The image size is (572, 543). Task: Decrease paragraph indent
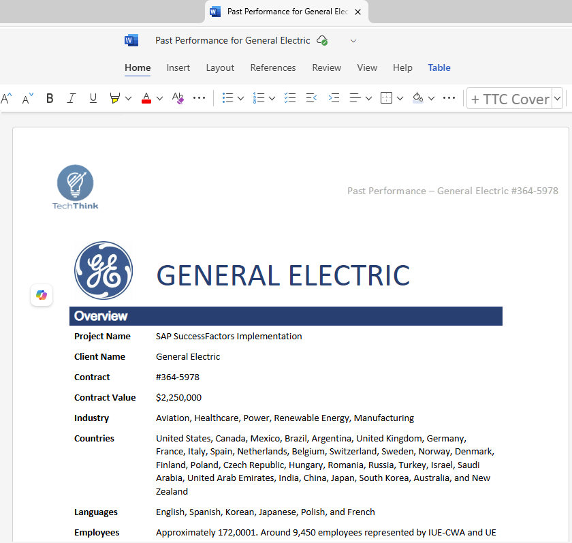pos(311,98)
